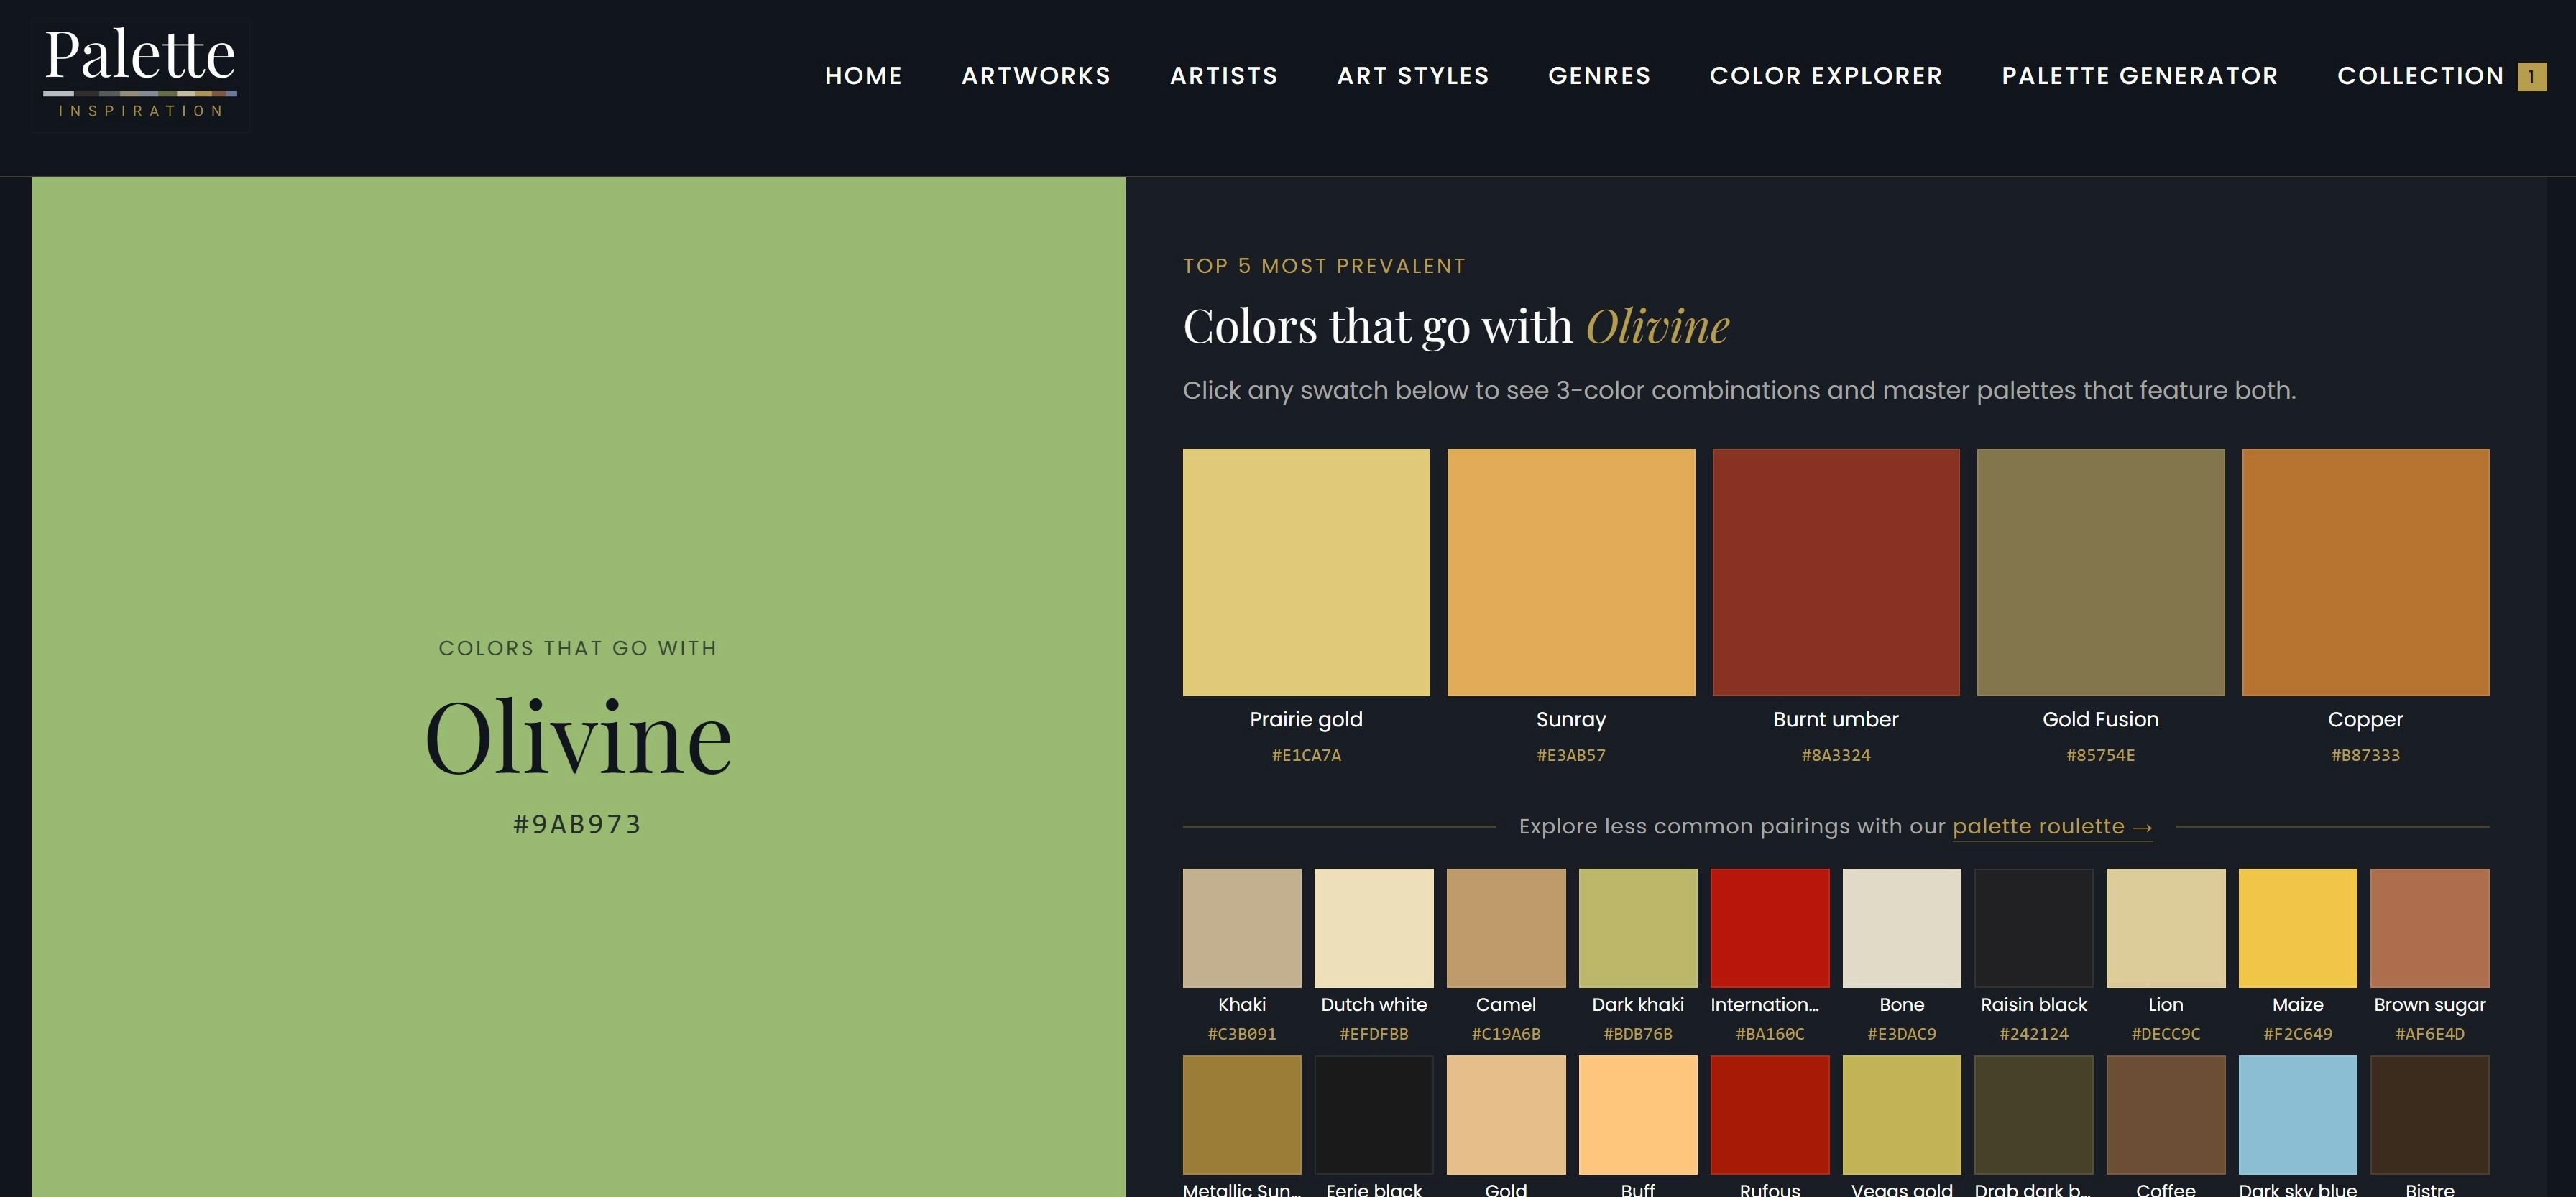Choose the Dutch white swatch
The image size is (2576, 1197).
1374,928
